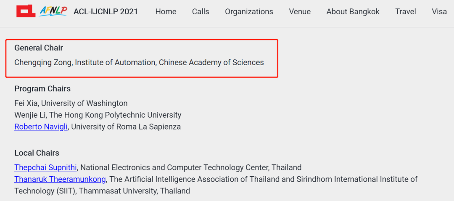Open the ACL-IJCNLP 2021 site title

(106, 12)
